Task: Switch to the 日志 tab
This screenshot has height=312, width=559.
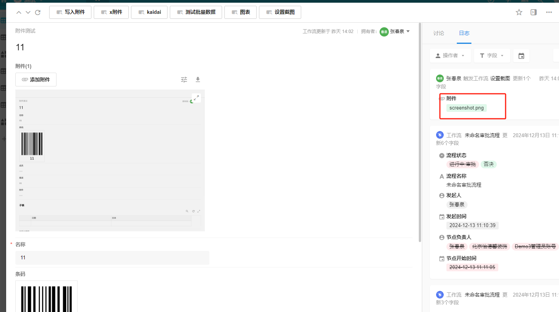Action: [x=464, y=33]
